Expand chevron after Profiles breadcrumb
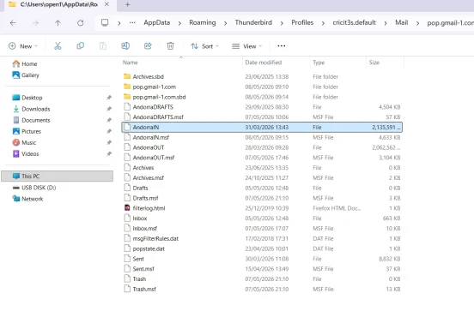474x329 pixels. [323, 23]
